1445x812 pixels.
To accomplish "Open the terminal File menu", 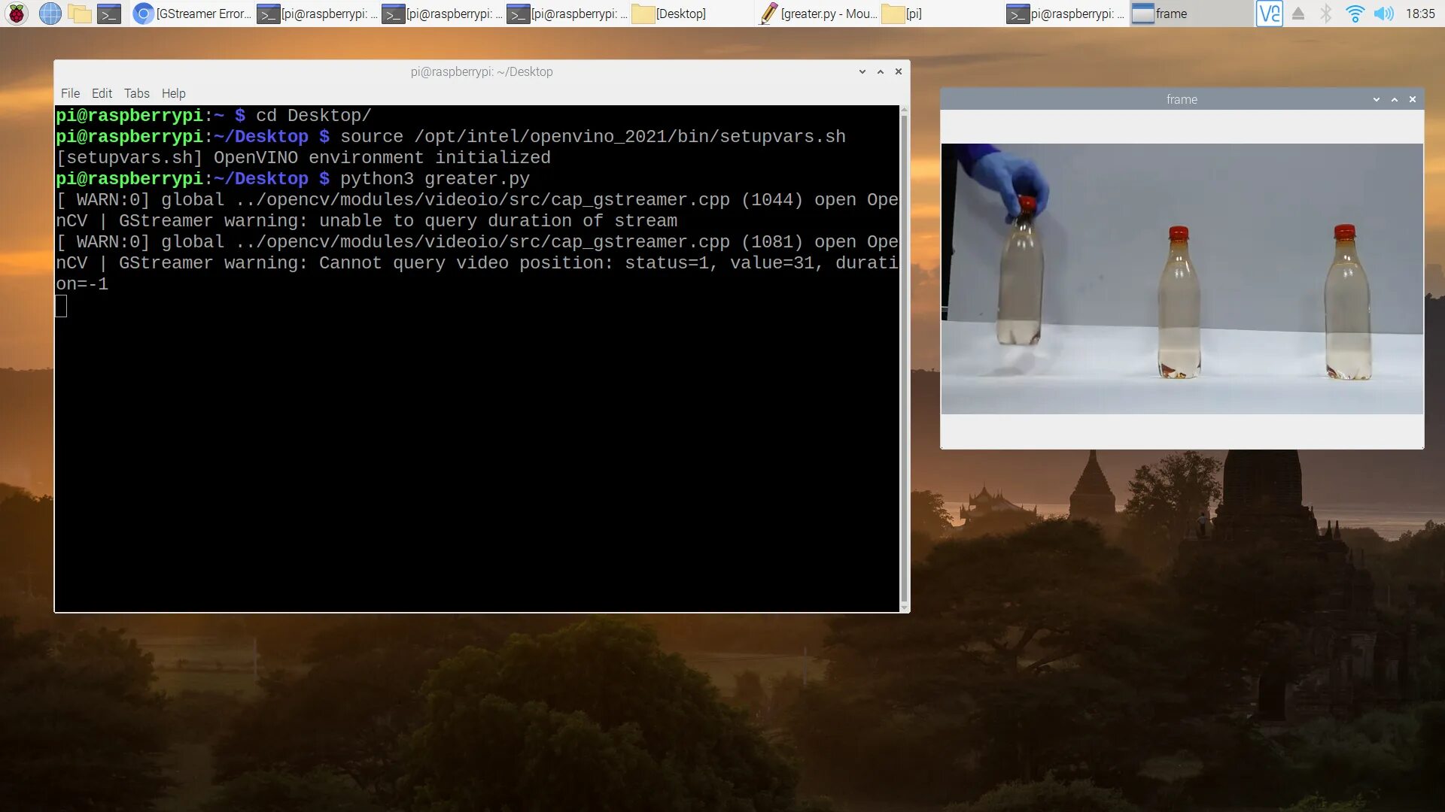I will [70, 93].
